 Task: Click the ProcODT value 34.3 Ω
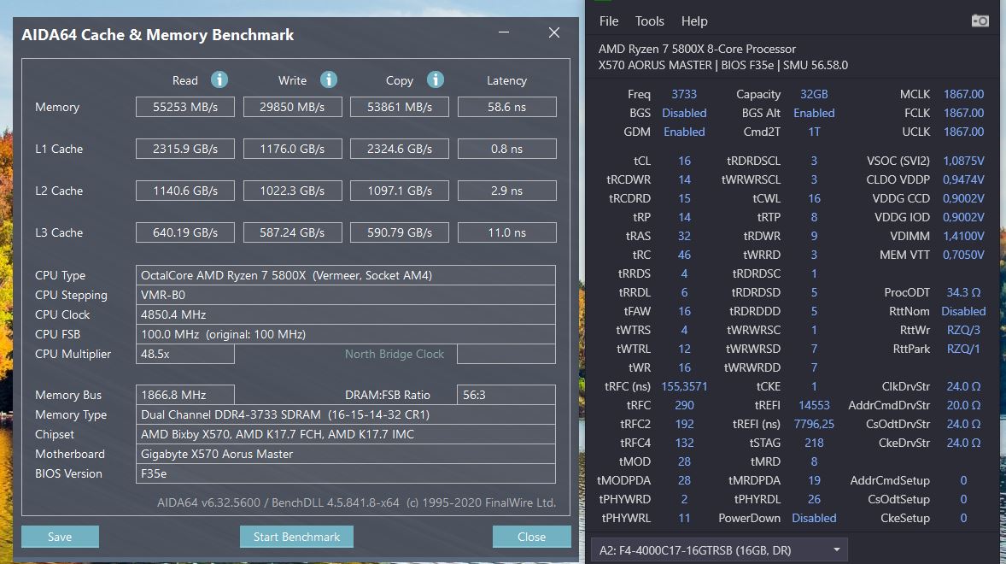tap(963, 292)
